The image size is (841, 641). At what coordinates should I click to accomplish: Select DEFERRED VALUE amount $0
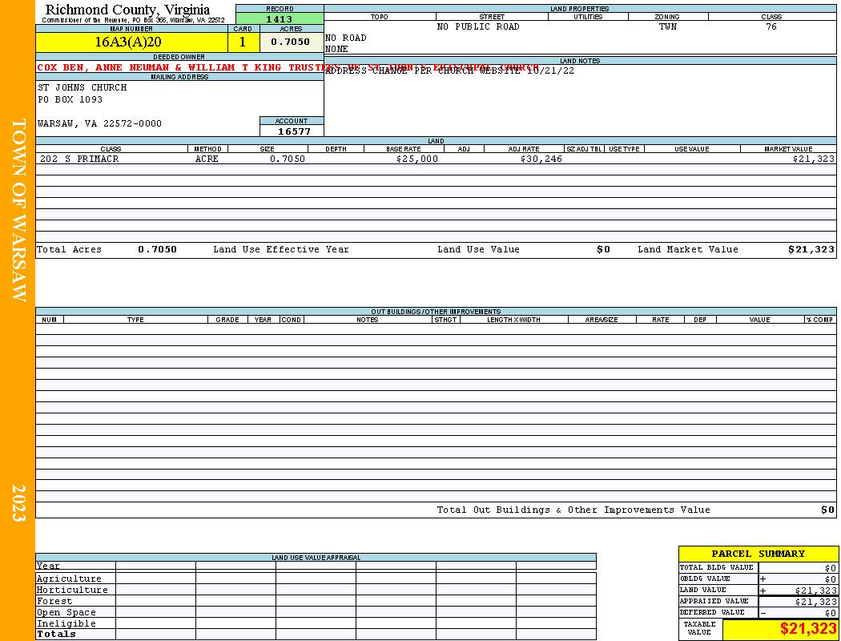[x=831, y=613]
